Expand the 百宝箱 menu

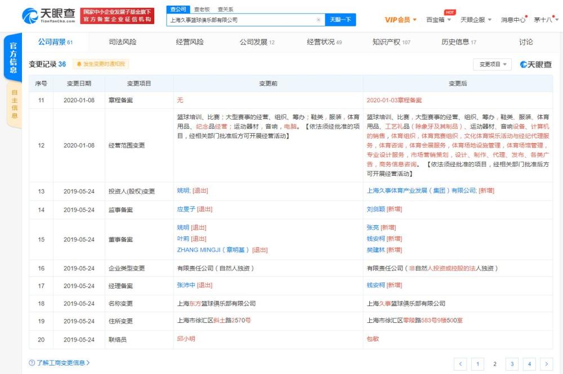[x=440, y=20]
